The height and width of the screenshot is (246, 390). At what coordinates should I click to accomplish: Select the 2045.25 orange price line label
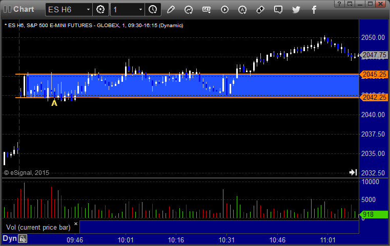[374, 74]
